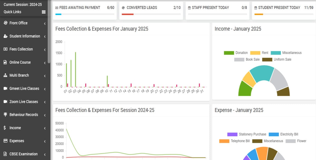This screenshot has width=316, height=160.
Task: Click the Income dollar sign icon
Action: click(x=5, y=128)
